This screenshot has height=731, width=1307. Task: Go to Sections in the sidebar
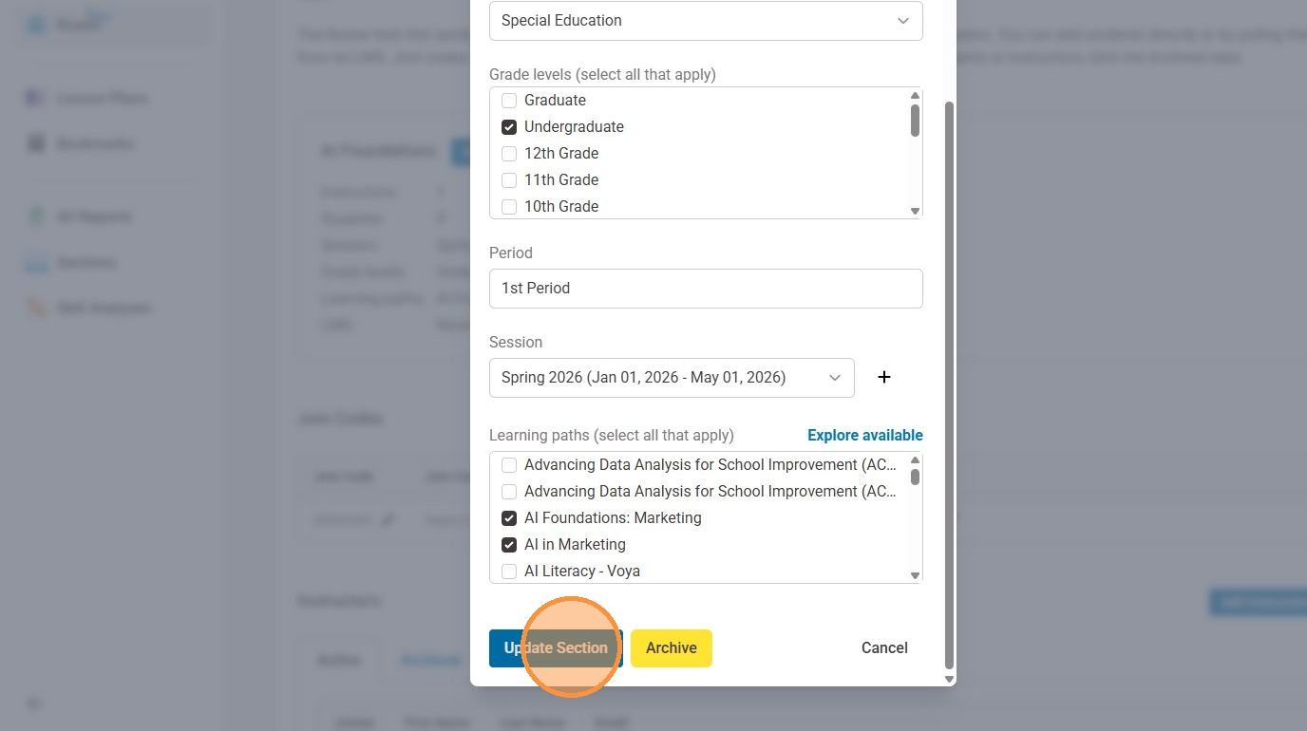tap(85, 262)
